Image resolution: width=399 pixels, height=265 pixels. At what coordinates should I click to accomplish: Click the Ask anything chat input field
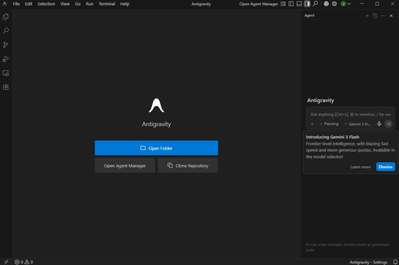pyautogui.click(x=350, y=114)
